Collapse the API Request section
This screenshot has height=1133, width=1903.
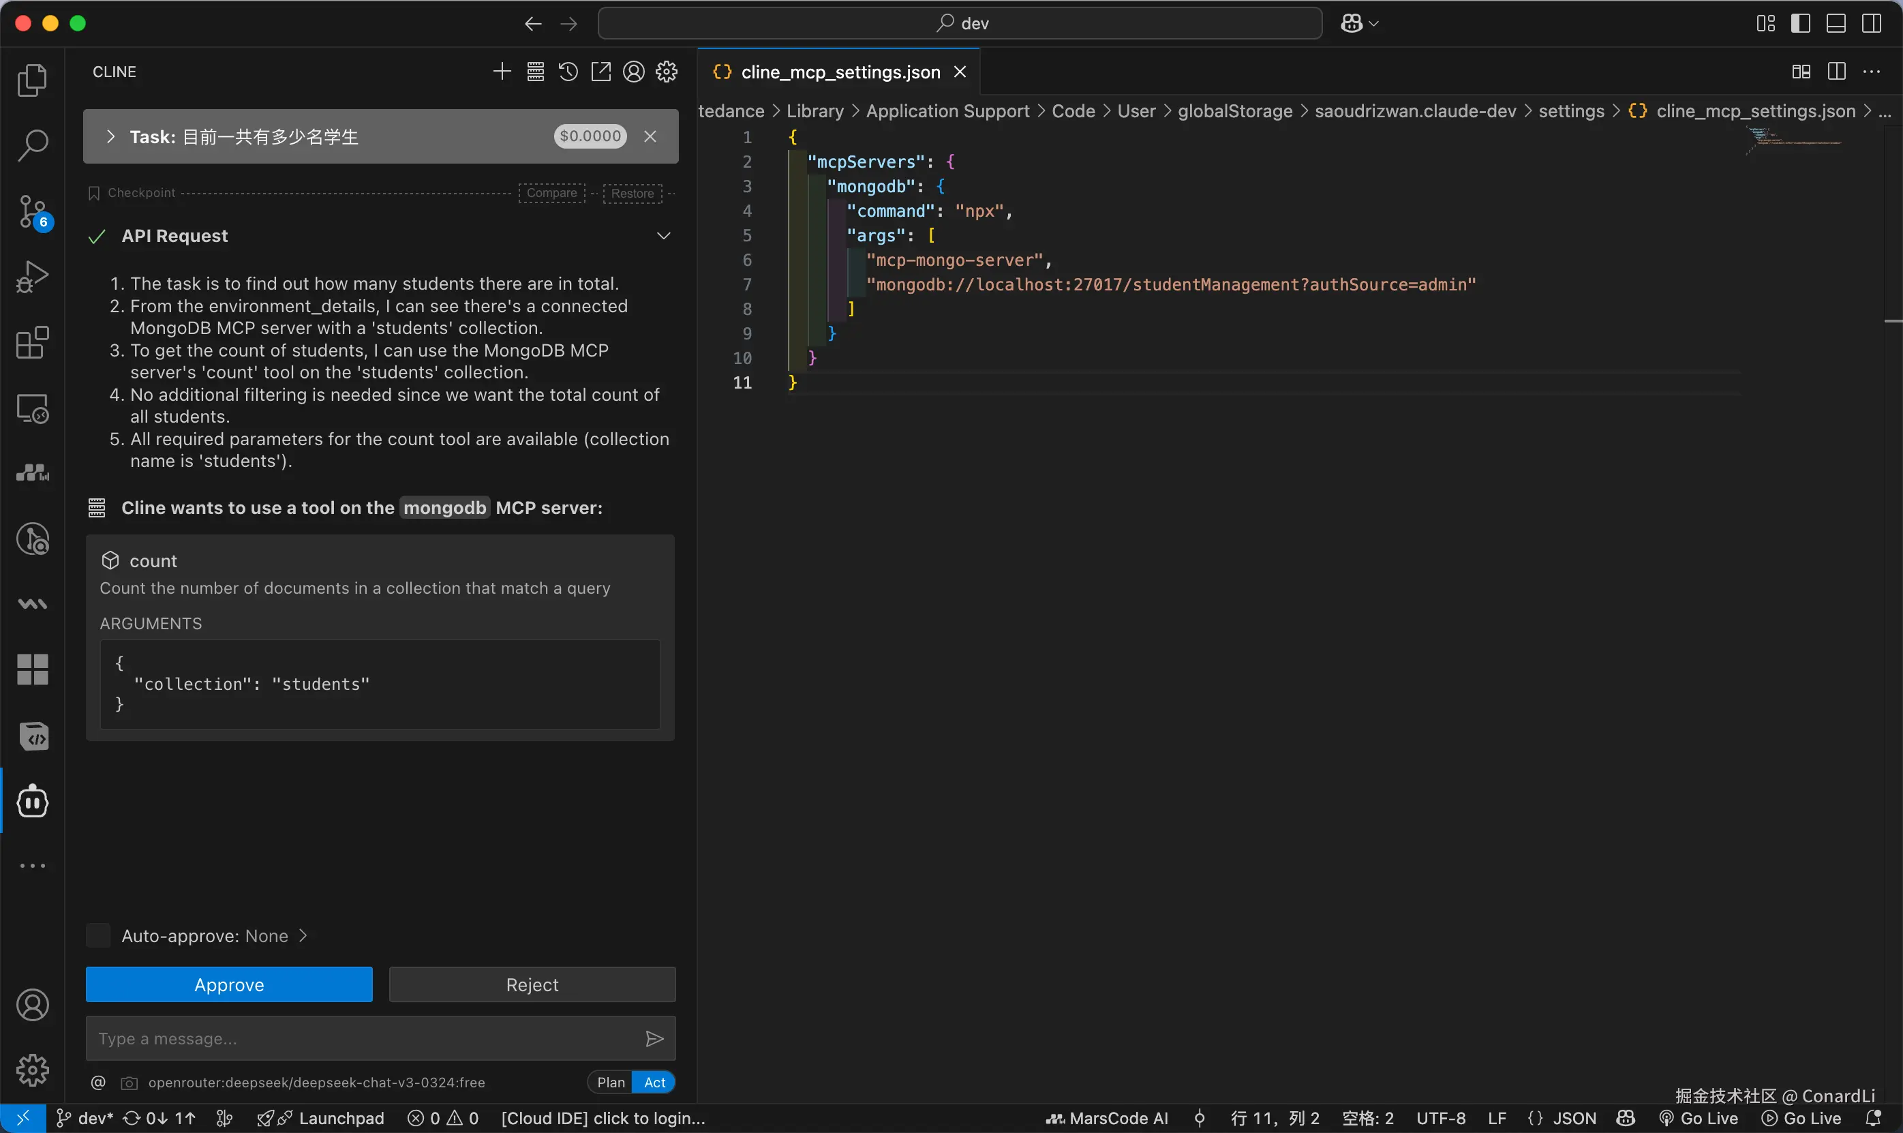(x=663, y=236)
